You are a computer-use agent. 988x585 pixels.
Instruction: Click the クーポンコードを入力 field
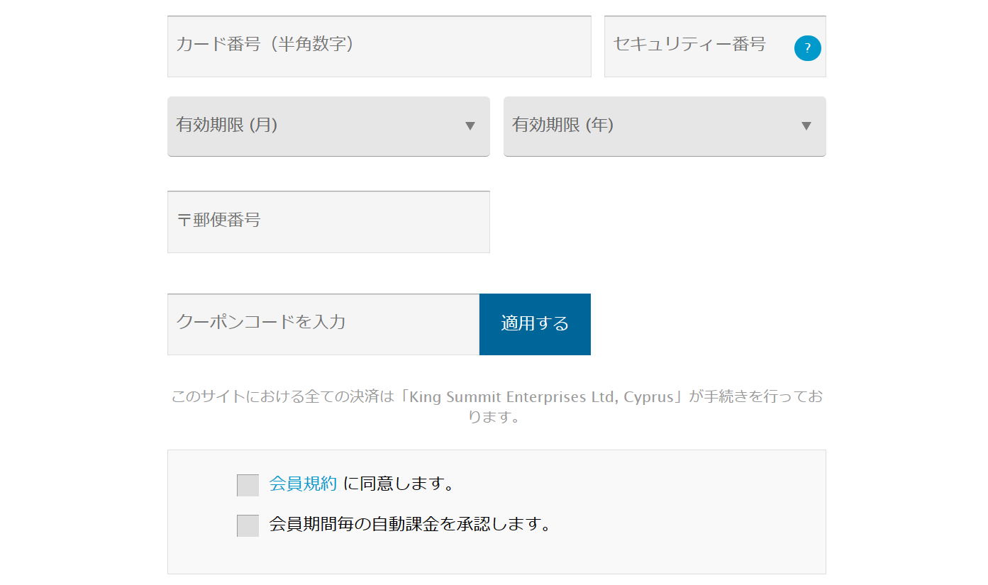coord(323,324)
